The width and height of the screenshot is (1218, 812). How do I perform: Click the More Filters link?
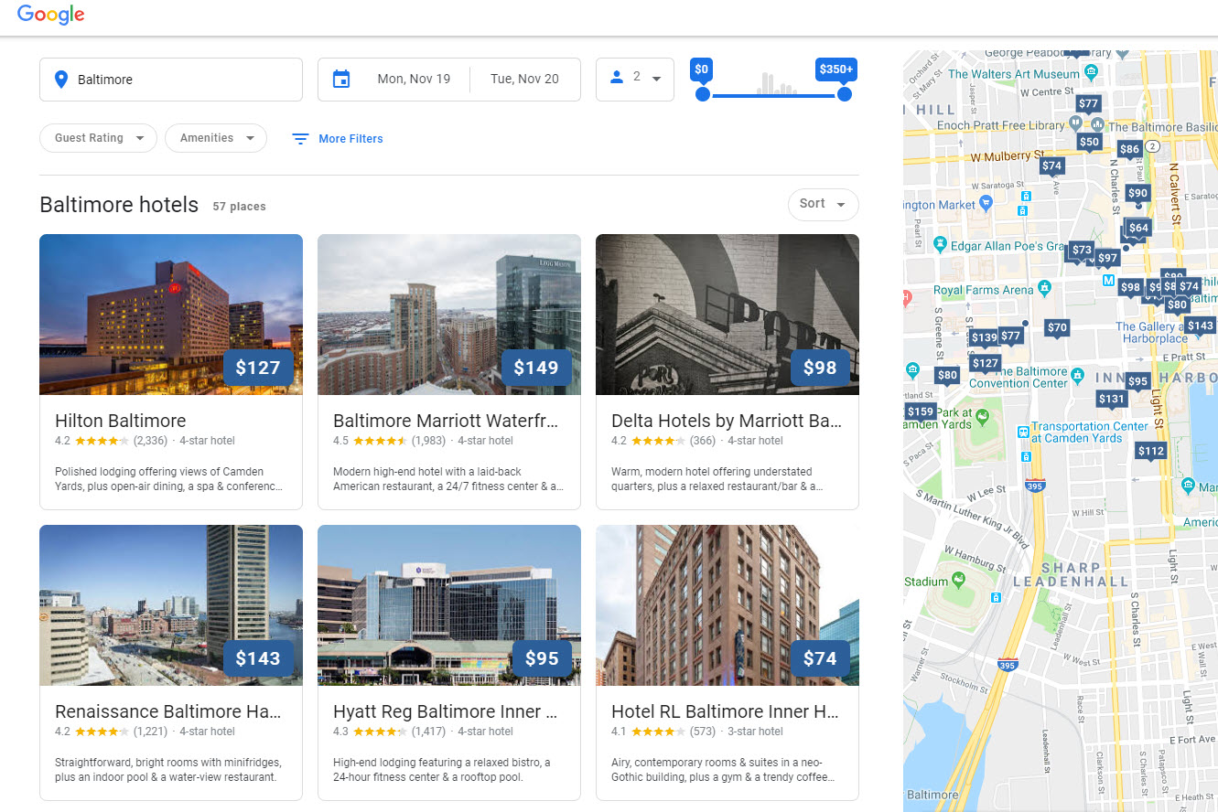coord(350,139)
